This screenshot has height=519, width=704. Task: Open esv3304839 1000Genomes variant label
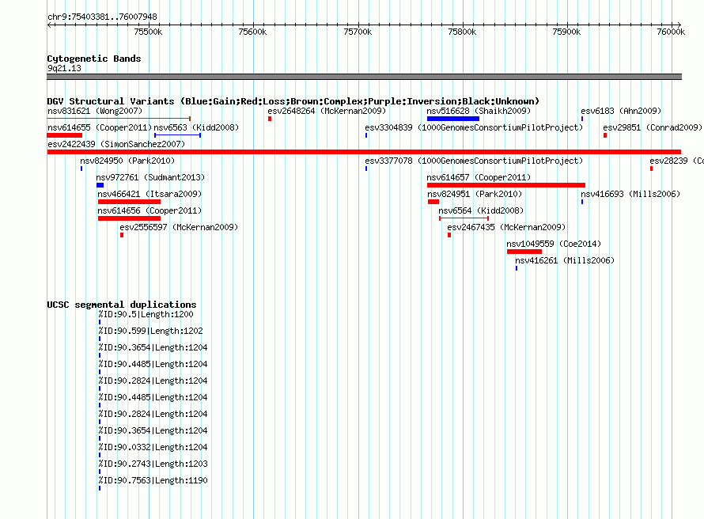coord(474,127)
